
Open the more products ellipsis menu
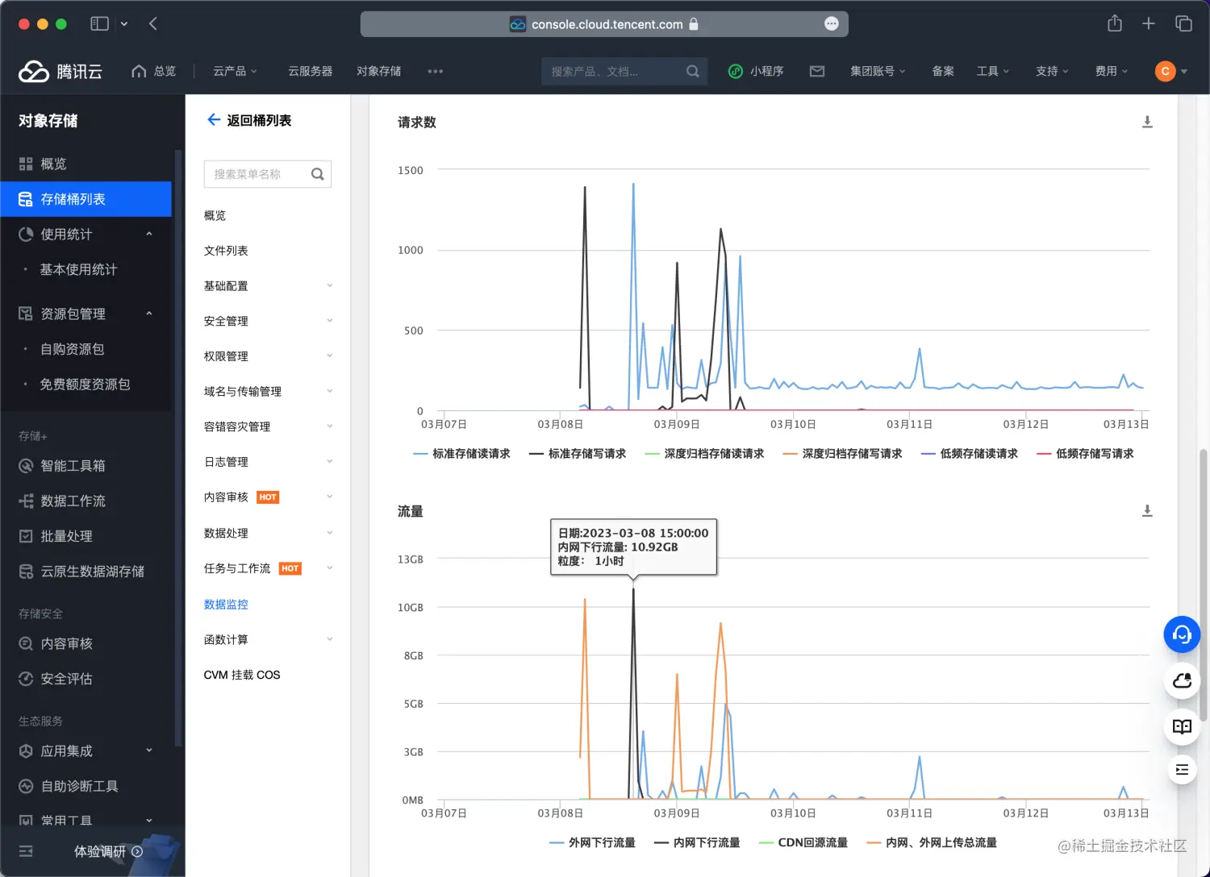pyautogui.click(x=436, y=71)
